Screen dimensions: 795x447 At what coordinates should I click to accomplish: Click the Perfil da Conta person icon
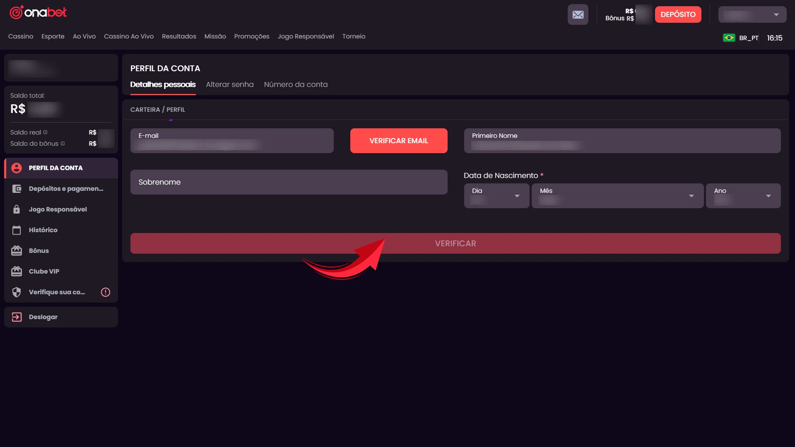[17, 168]
